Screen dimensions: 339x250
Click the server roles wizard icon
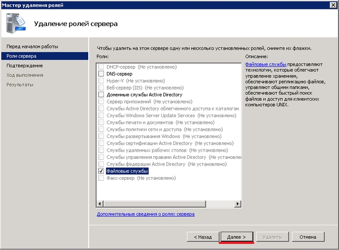click(16, 23)
